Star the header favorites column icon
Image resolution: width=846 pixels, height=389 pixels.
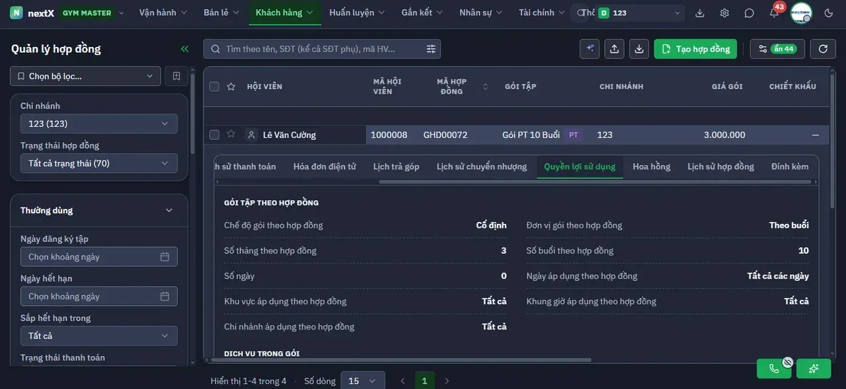point(231,86)
